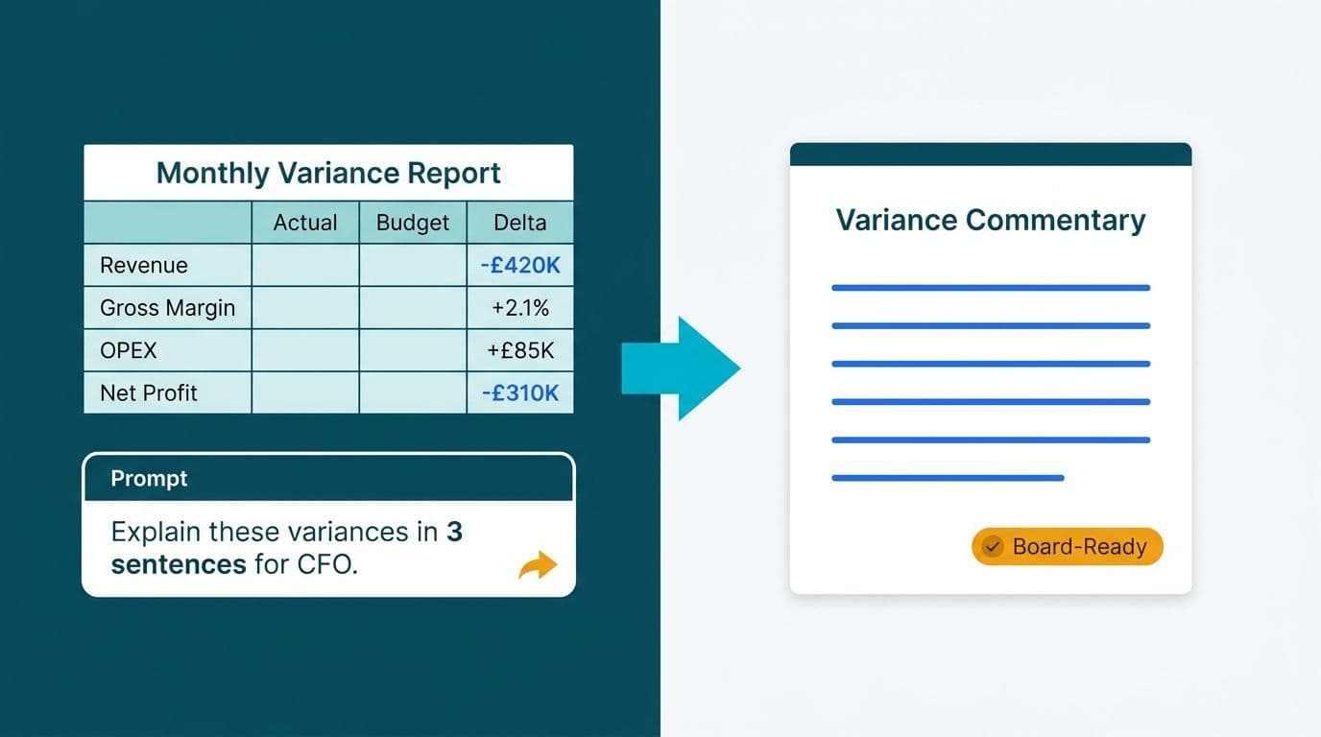
Task: Click the Board-Ready badge
Action: point(1068,547)
